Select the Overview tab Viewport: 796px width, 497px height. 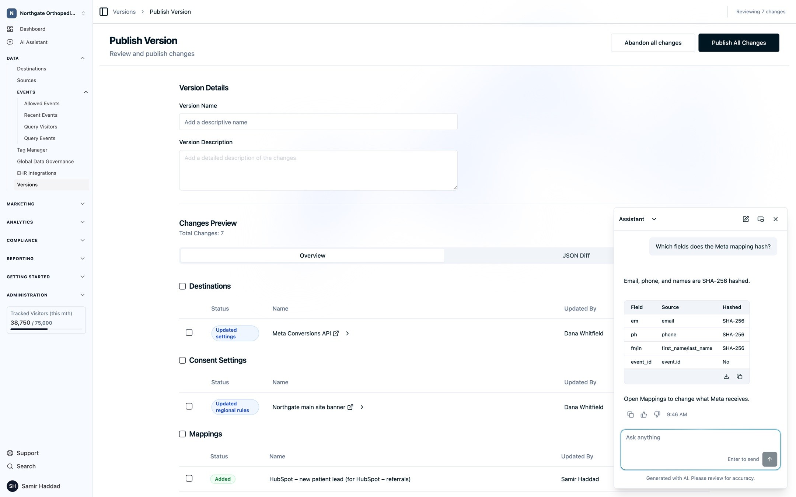(x=312, y=255)
